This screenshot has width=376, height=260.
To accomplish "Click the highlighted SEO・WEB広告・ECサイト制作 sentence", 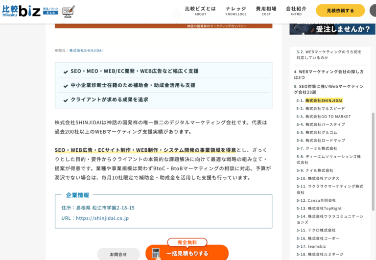I will (x=145, y=150).
